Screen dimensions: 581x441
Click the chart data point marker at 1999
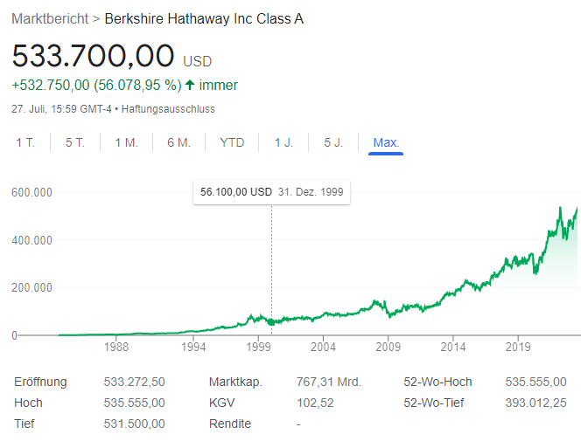(x=271, y=321)
